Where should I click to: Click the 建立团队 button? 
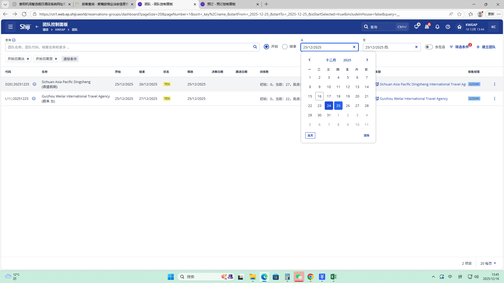(x=486, y=47)
